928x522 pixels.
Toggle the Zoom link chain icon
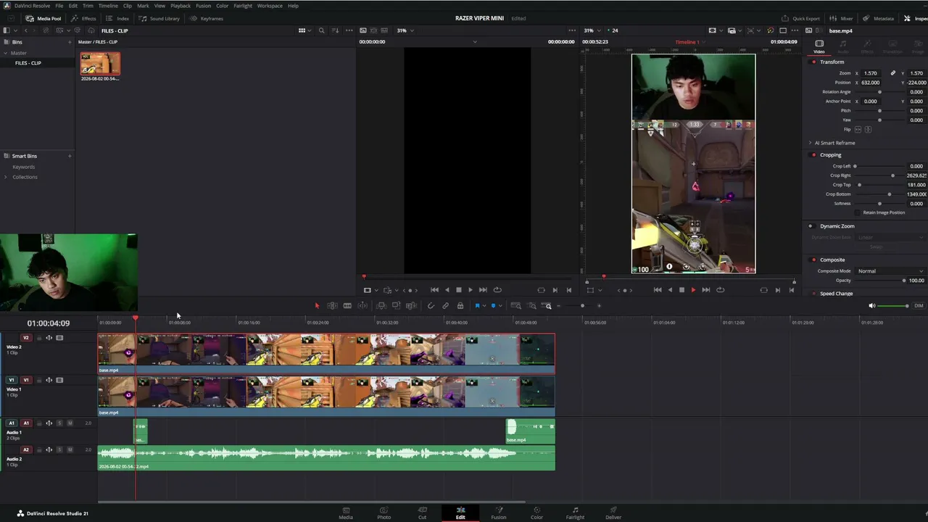coord(893,73)
